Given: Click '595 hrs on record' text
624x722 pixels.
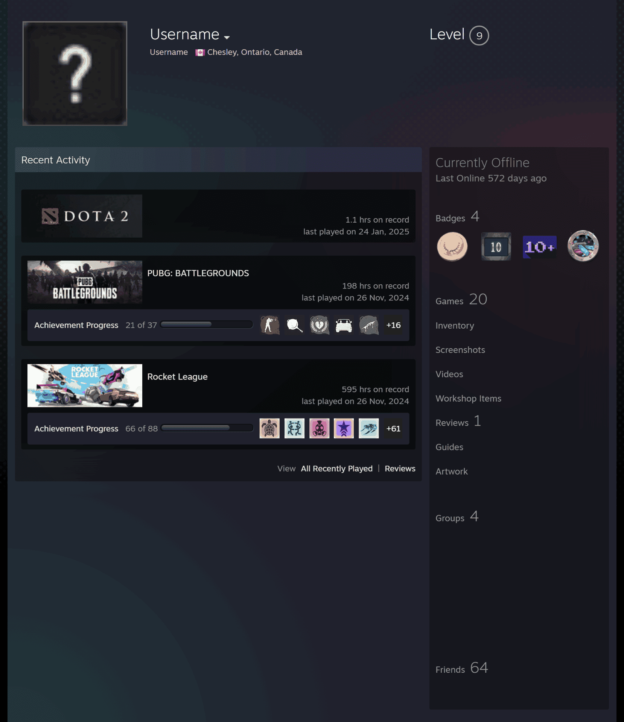Looking at the screenshot, I should [x=375, y=389].
